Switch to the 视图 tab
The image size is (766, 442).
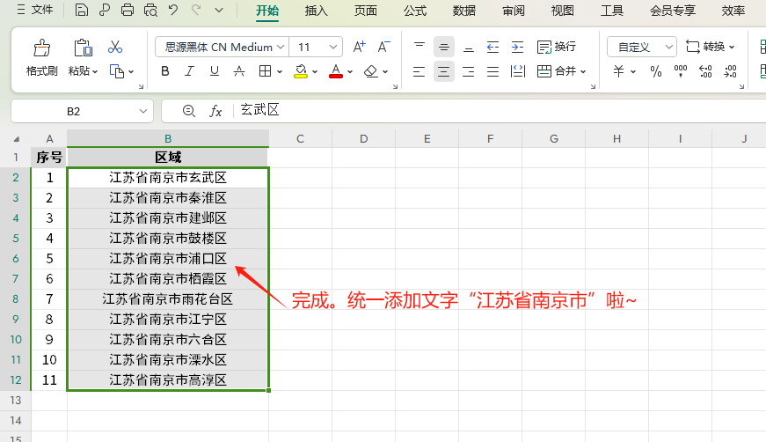tap(562, 11)
